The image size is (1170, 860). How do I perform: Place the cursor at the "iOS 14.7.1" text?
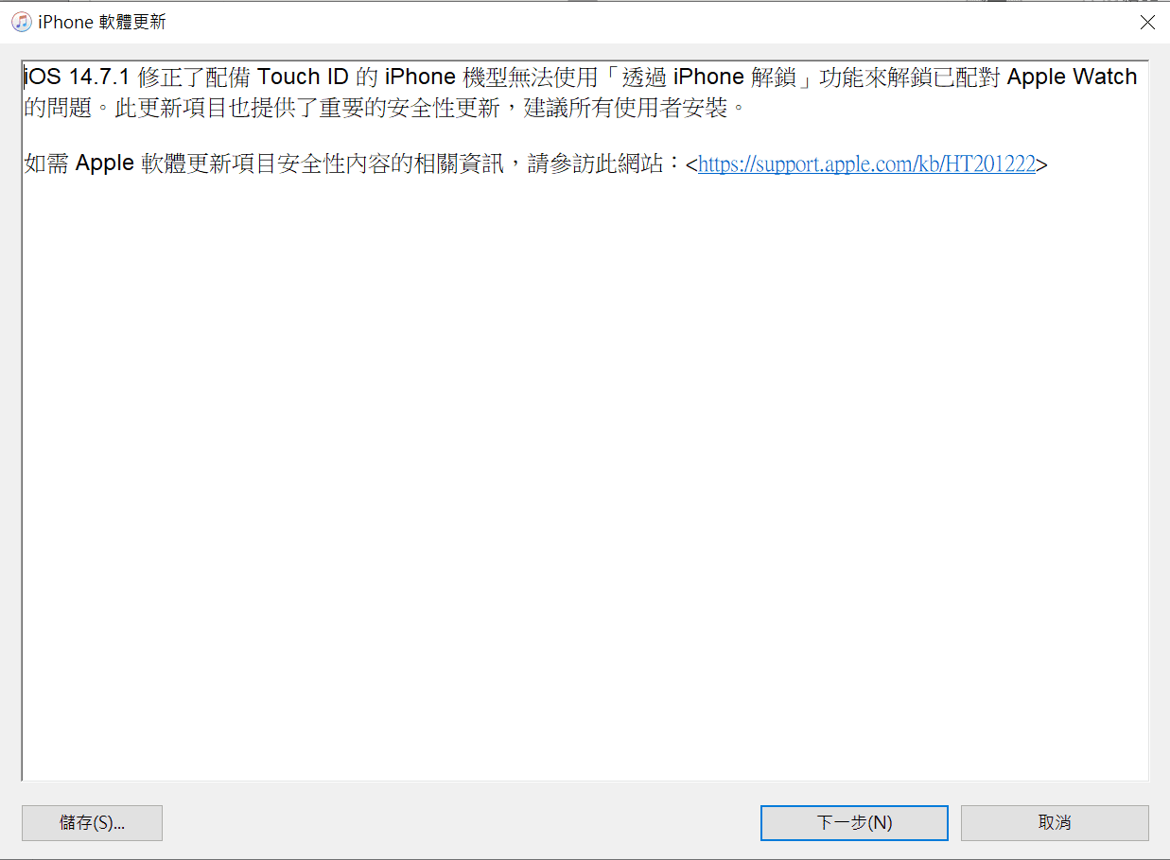[x=77, y=77]
